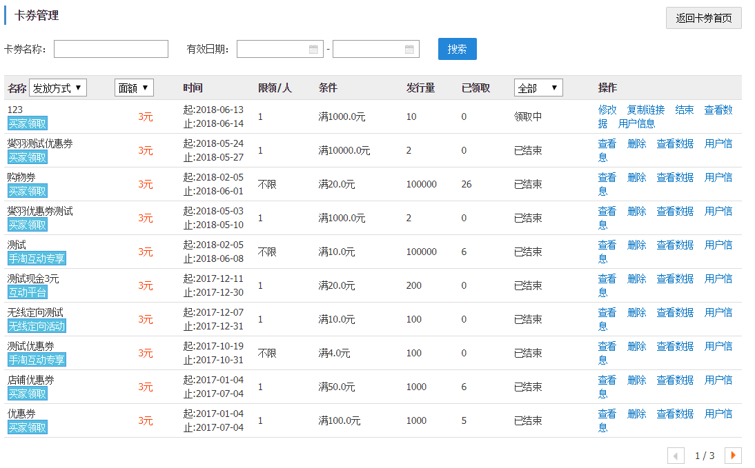Image resolution: width=755 pixels, height=468 pixels.
Task: Type in the 卡券名称 input field
Action: 111,49
